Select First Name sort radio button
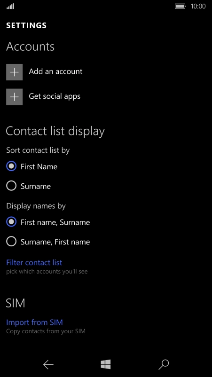 [11, 166]
